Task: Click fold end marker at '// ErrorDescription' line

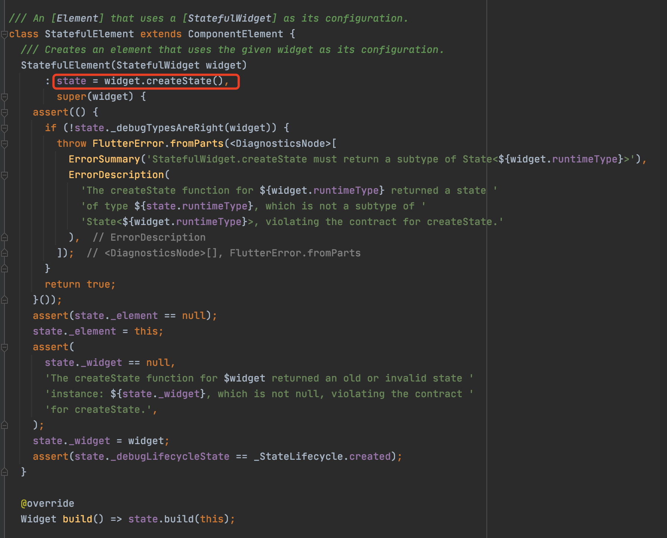Action: click(x=4, y=237)
